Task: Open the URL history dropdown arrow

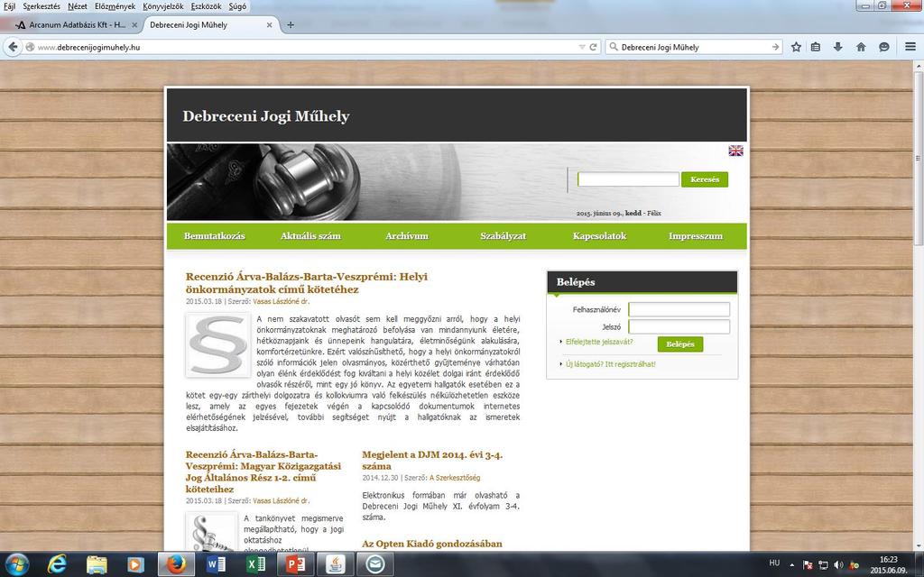Action: (x=582, y=47)
